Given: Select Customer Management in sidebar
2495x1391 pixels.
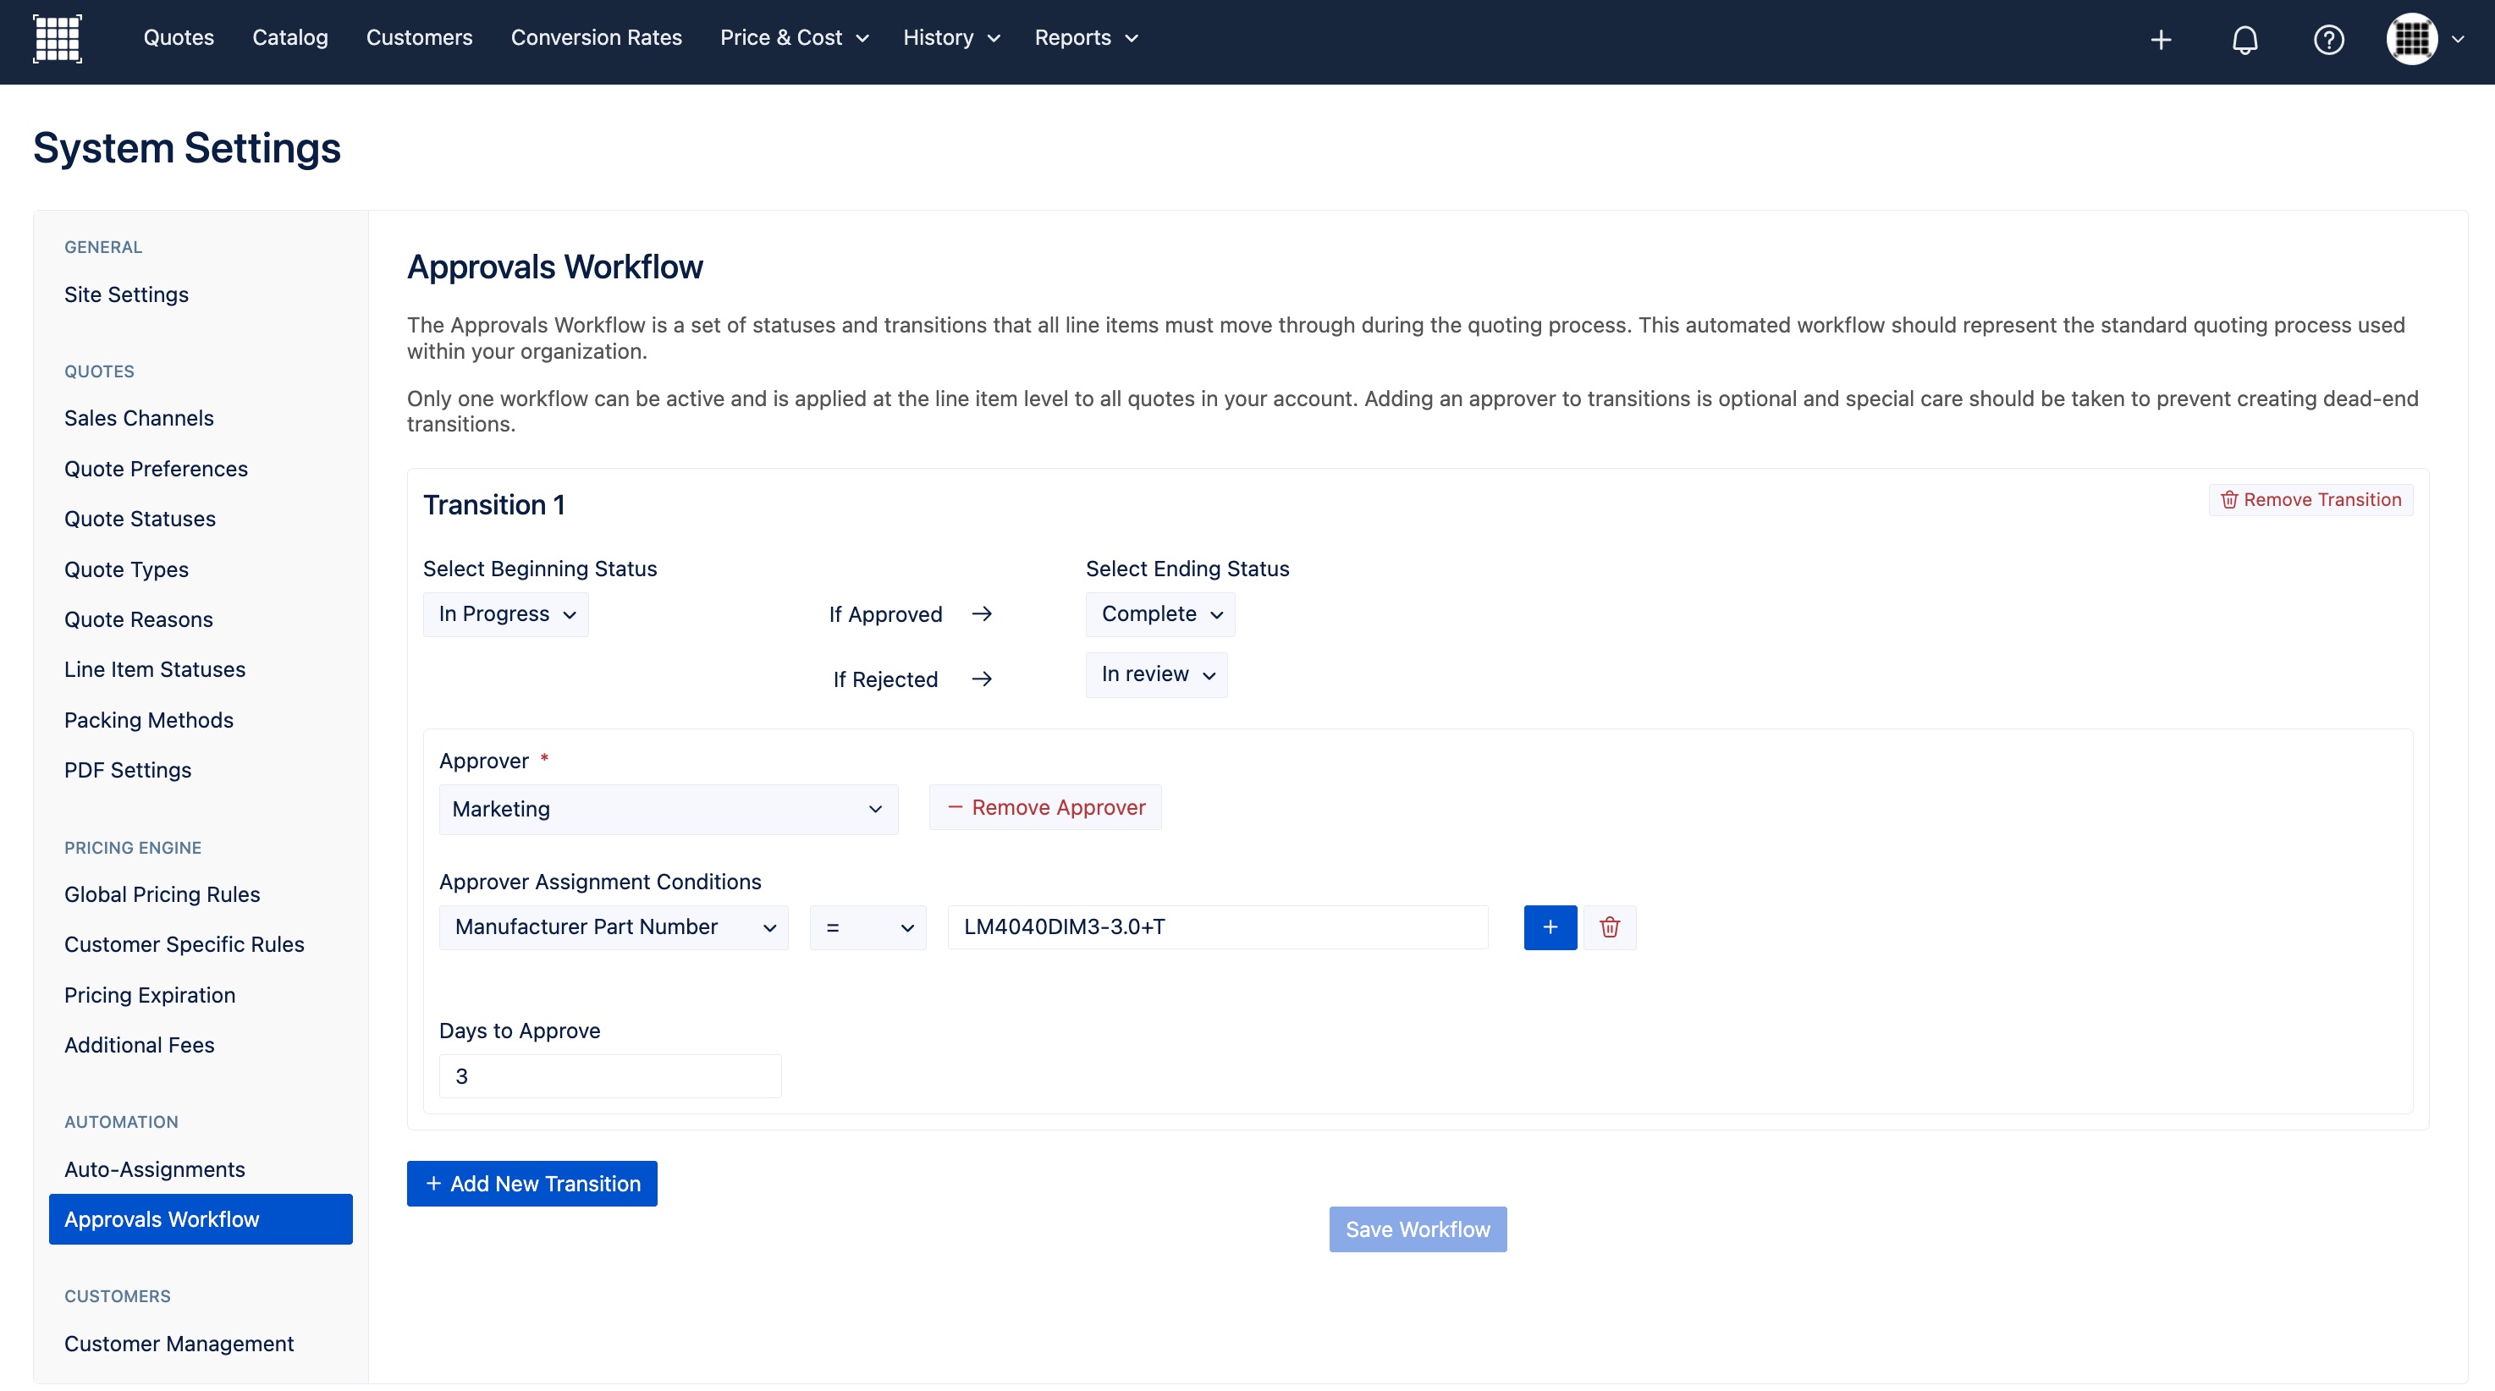Looking at the screenshot, I should click(x=179, y=1344).
